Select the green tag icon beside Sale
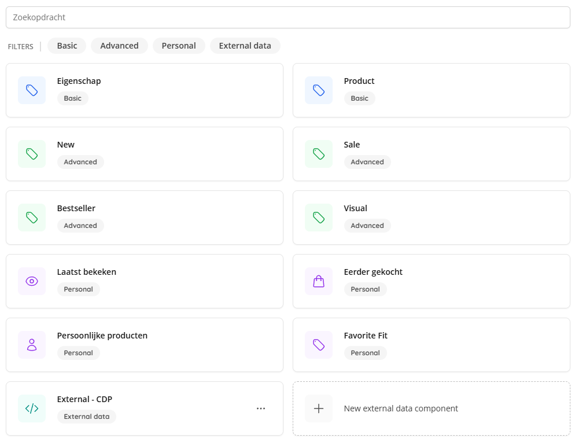Viewport: 575px width, 438px height. 319,154
